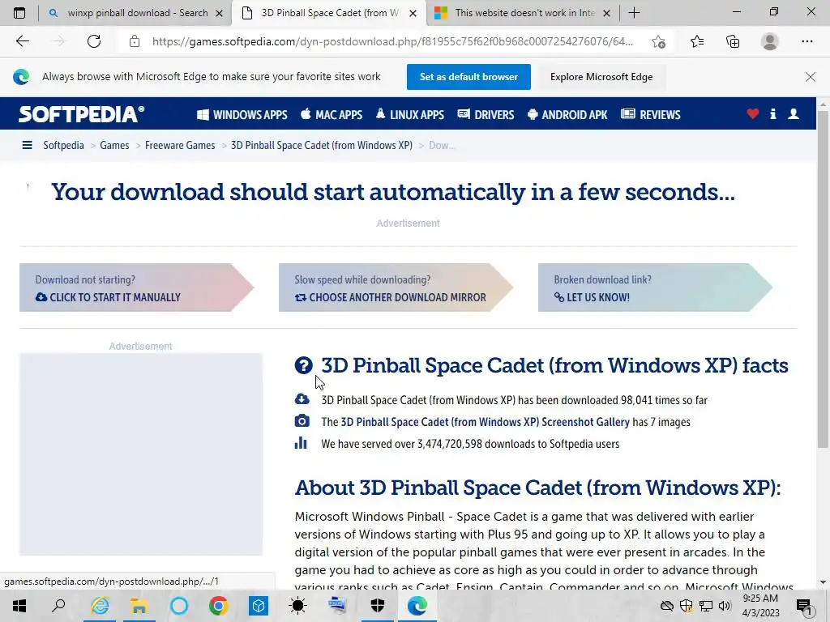
Task: Expand the hamburger menu in breadcrumb bar
Action: coord(27,145)
